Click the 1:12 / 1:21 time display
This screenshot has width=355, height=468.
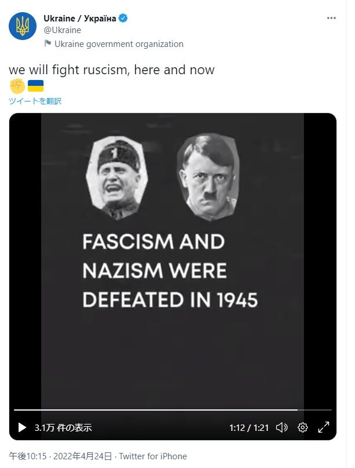pos(249,428)
